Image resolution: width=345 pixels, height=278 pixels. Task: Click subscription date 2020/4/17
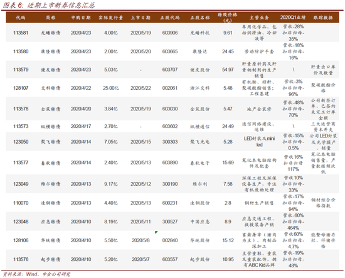click(81, 126)
